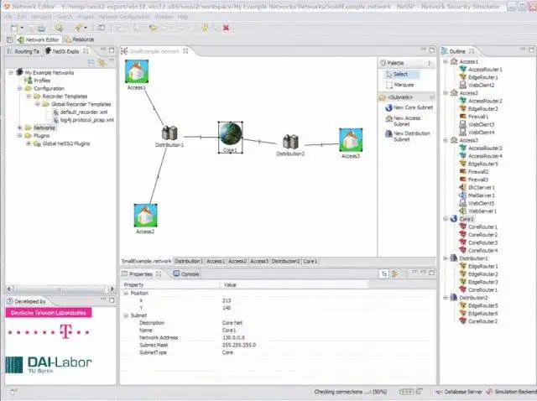Click the Show Advanced Properties icon
The width and height of the screenshot is (537, 401).
pyautogui.click(x=395, y=273)
